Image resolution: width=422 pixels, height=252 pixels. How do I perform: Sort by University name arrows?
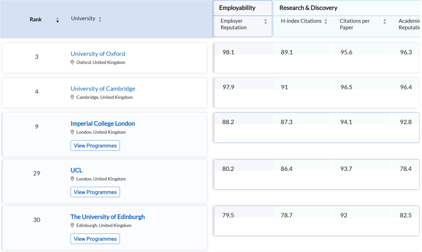point(100,20)
